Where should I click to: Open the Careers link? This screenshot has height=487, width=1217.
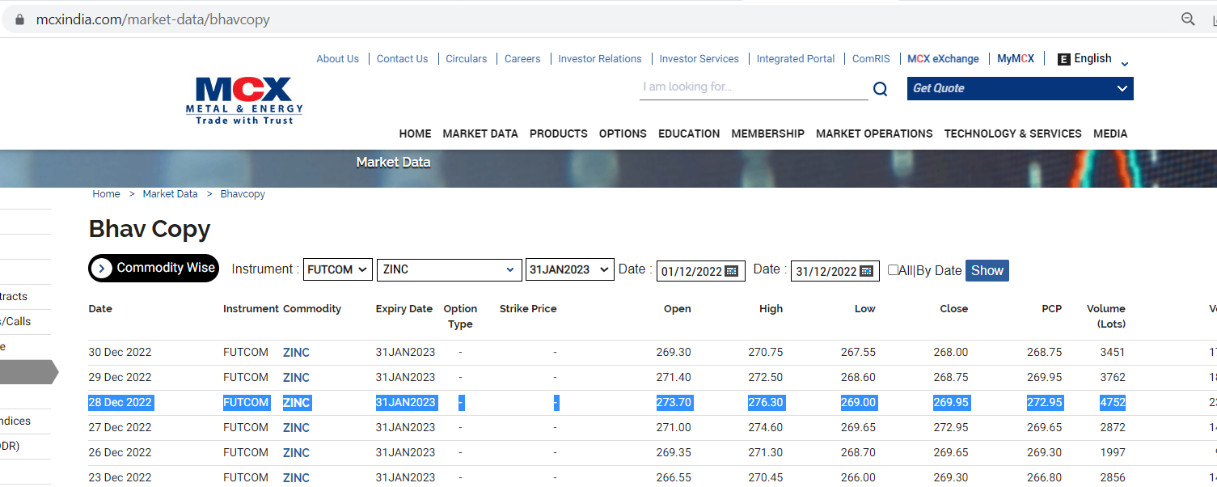(522, 59)
